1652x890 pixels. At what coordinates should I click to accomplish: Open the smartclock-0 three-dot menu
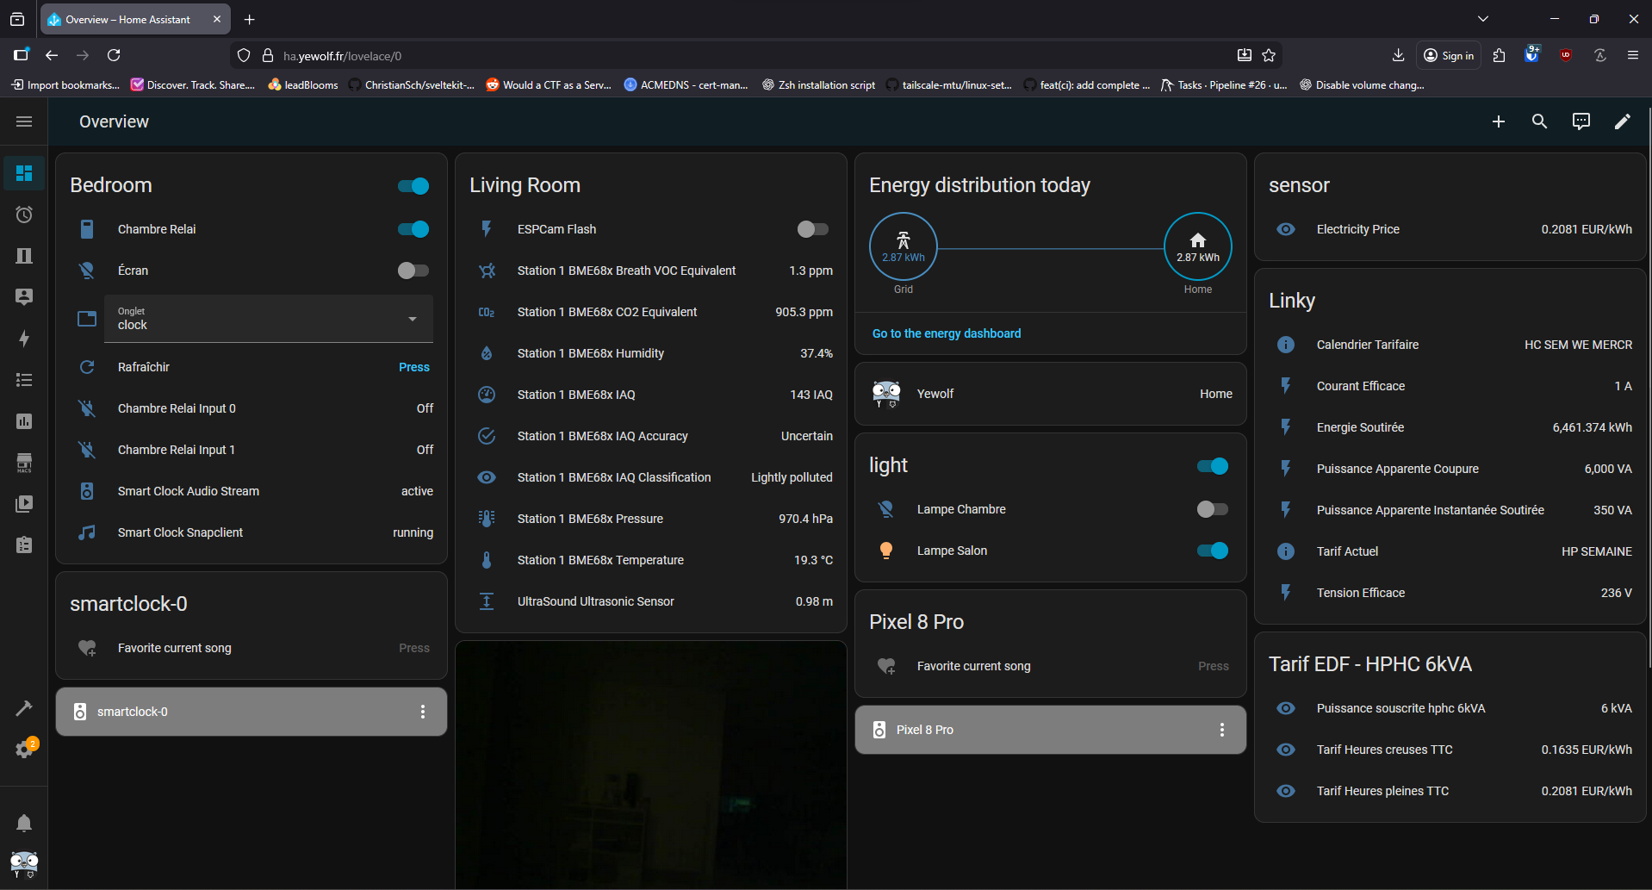point(422,712)
